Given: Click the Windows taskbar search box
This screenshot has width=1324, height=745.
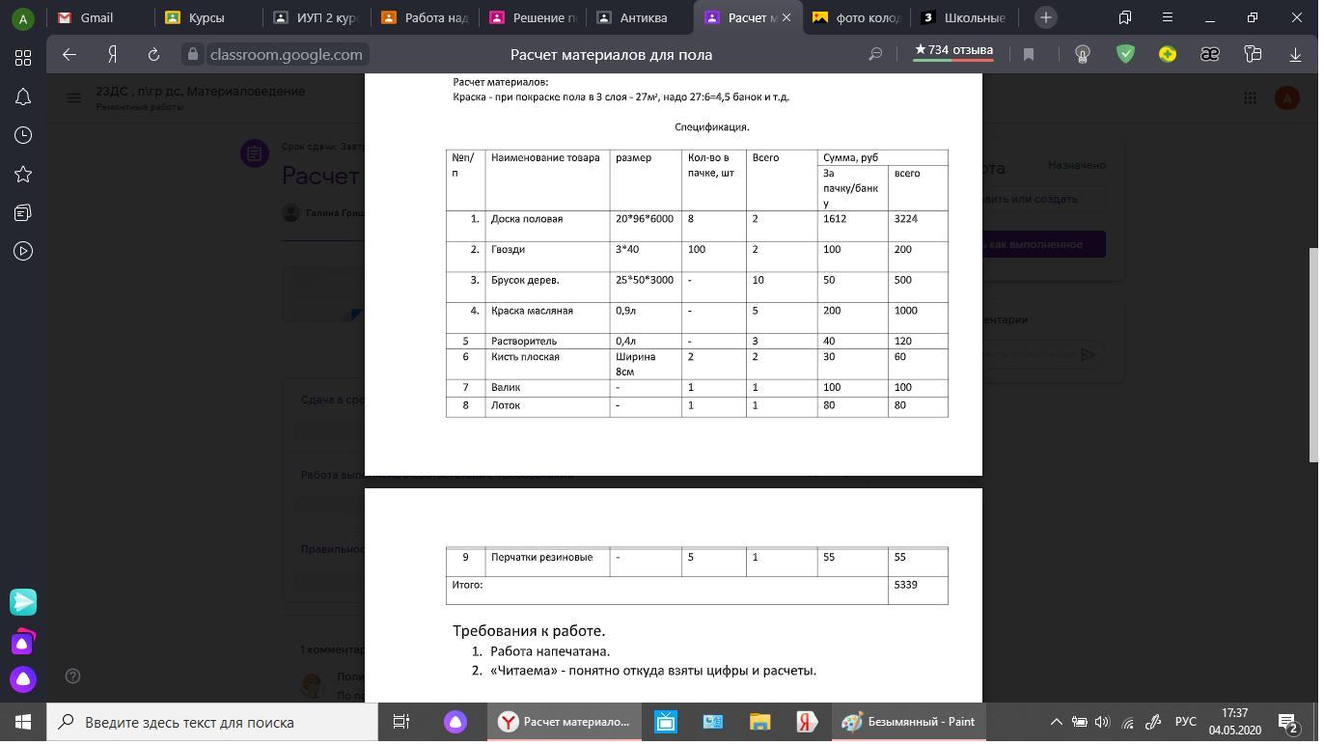Looking at the screenshot, I should coord(212,722).
